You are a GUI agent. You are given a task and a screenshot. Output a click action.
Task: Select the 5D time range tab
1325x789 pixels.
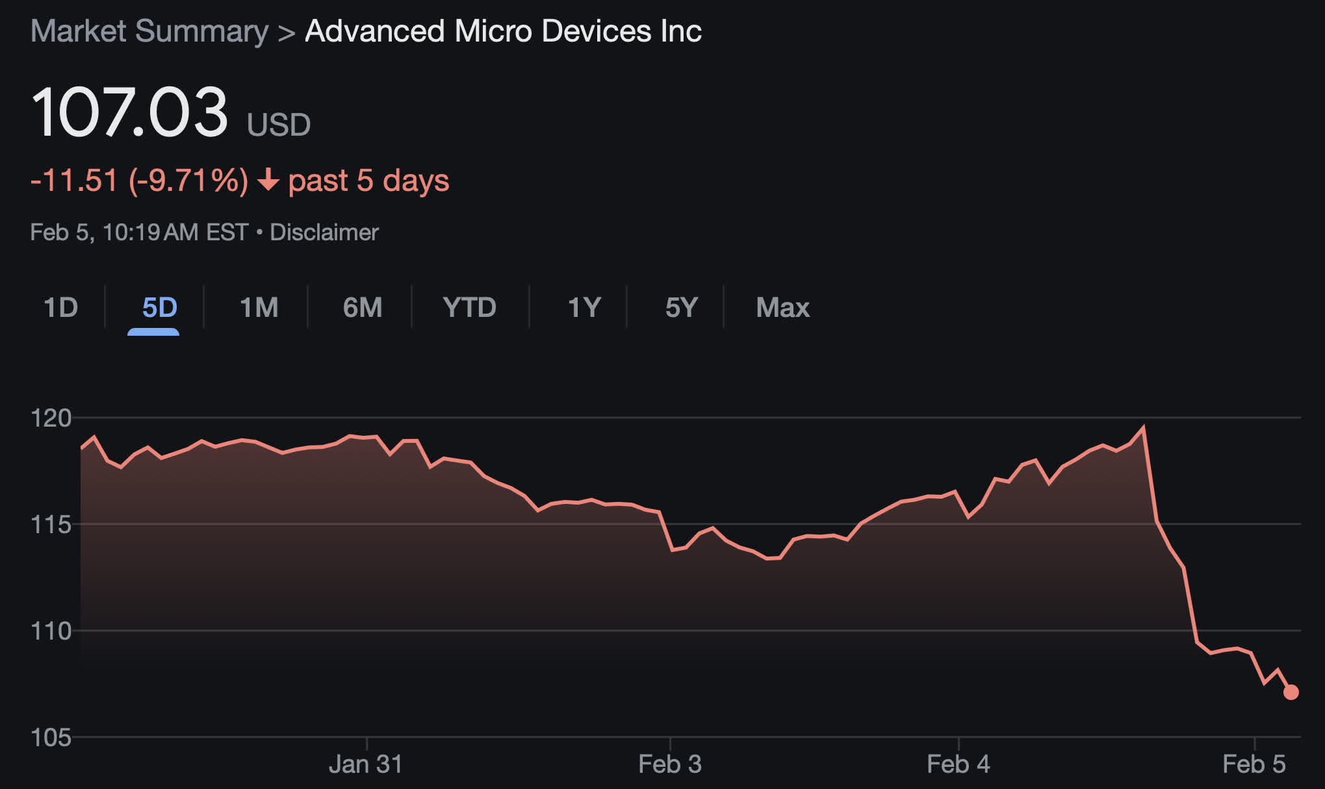click(x=159, y=307)
